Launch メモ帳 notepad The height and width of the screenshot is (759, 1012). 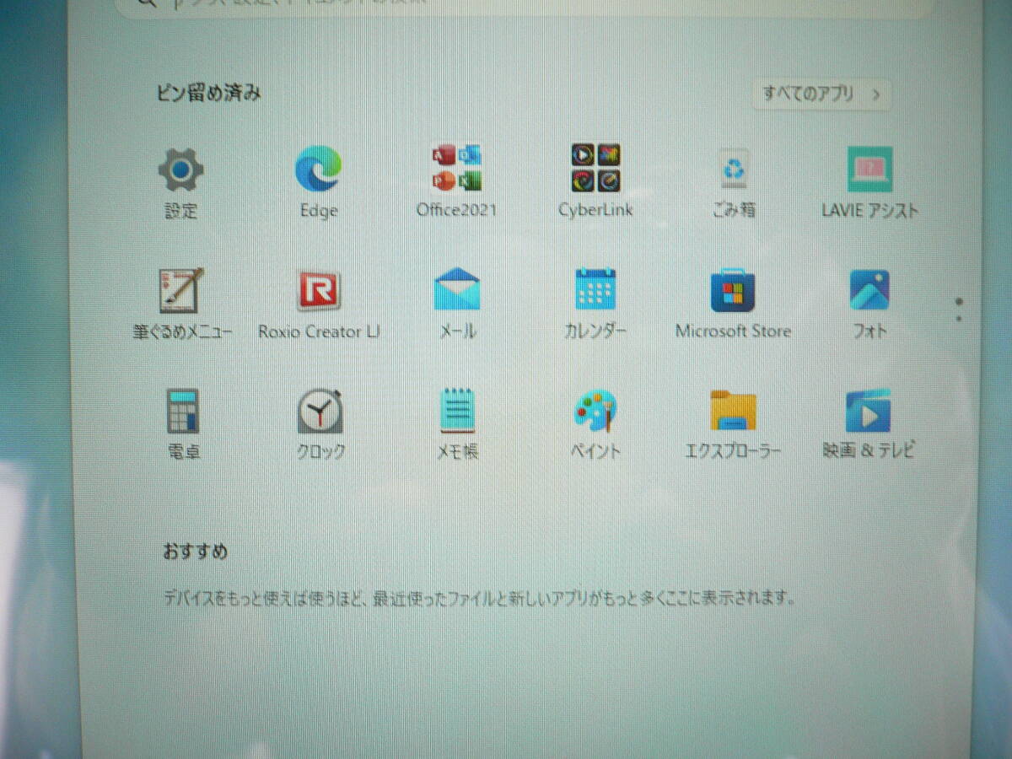tap(457, 424)
